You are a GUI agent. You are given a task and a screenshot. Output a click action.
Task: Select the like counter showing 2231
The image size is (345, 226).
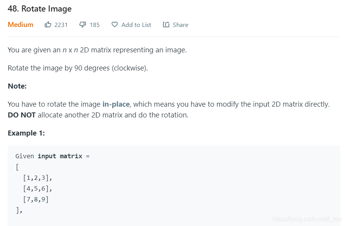[x=61, y=25]
